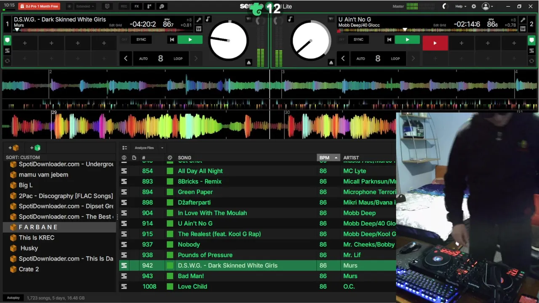Click the shield icon in top toolbar
Viewport: 539px width, 303px height.
click(107, 6)
